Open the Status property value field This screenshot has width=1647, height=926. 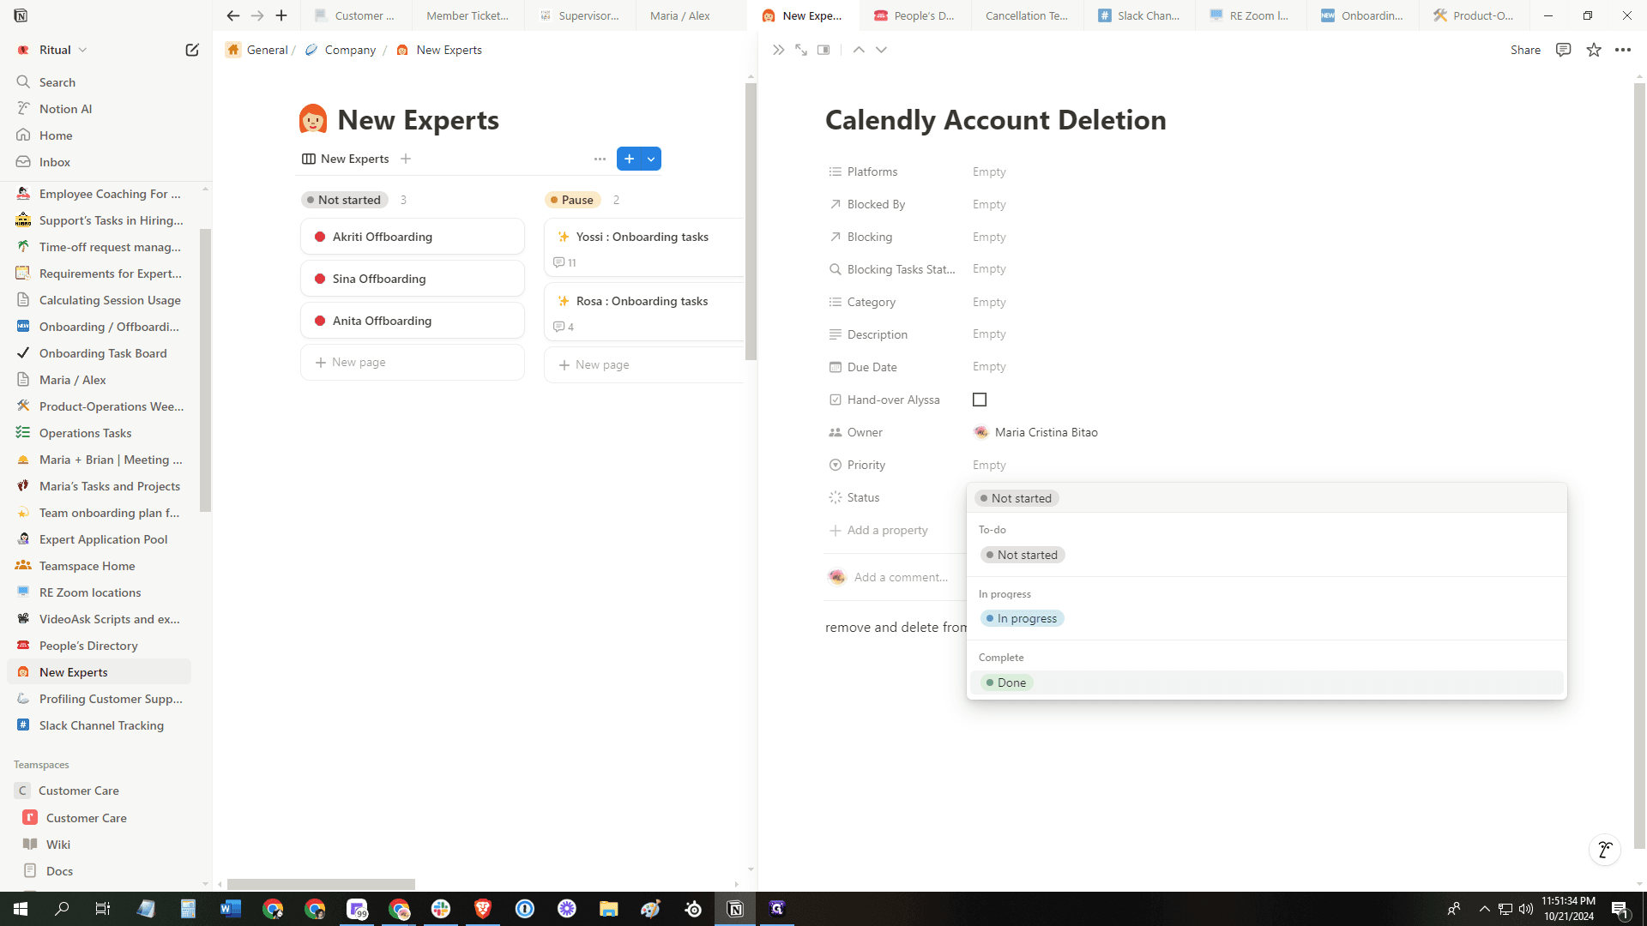[1265, 498]
